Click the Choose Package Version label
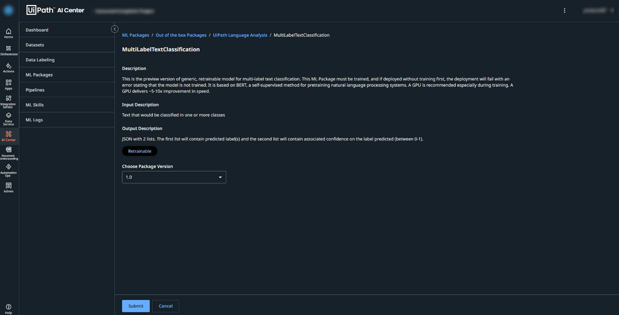The image size is (619, 315). click(147, 166)
